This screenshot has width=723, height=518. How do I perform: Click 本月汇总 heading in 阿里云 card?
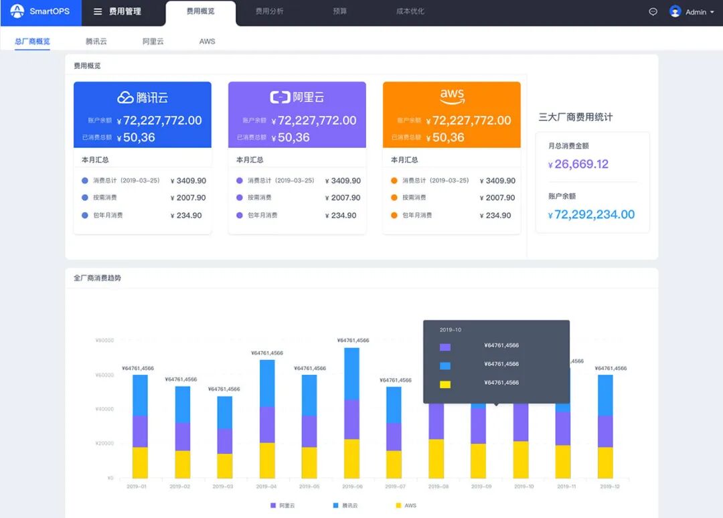[x=250, y=160]
